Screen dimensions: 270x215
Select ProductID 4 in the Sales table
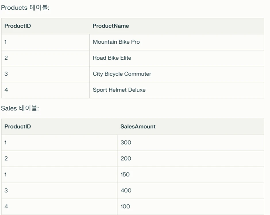(x=59, y=207)
